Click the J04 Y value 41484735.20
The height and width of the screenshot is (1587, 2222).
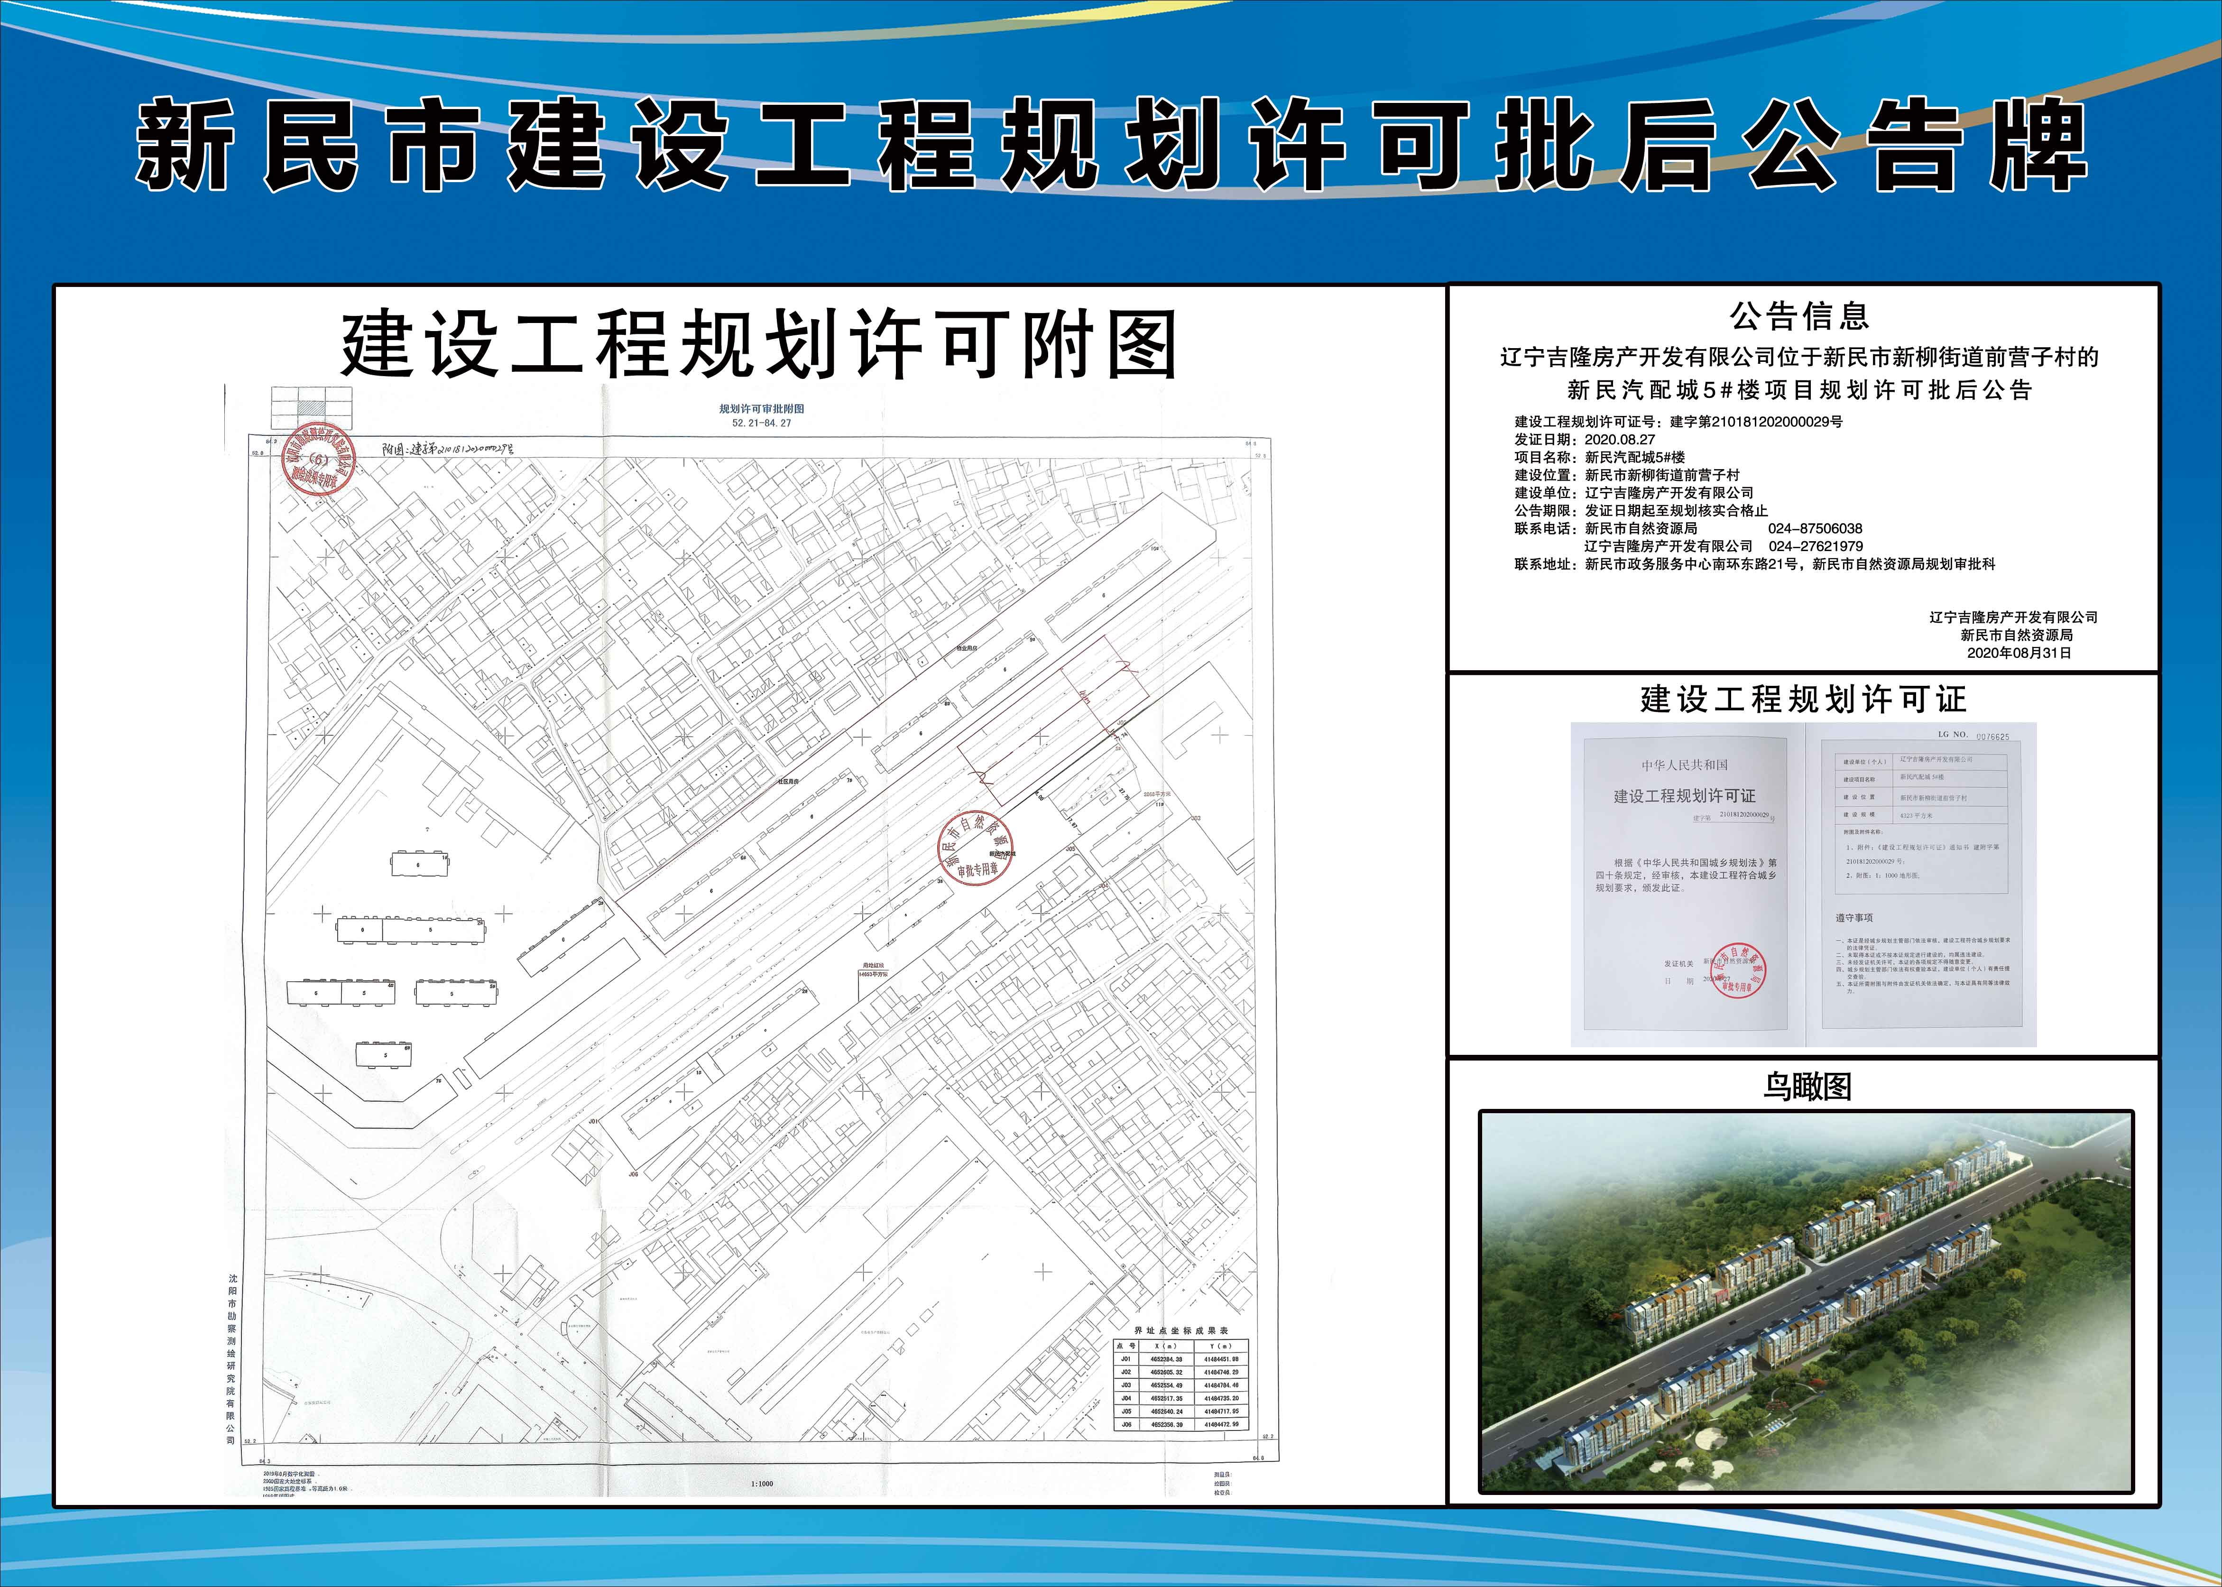[x=1221, y=1398]
